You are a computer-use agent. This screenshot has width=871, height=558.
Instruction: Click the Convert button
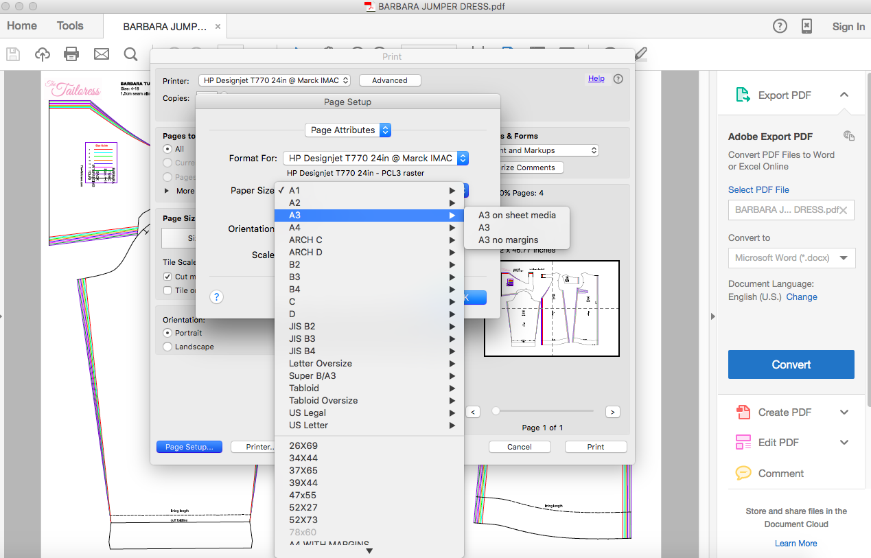coord(791,364)
